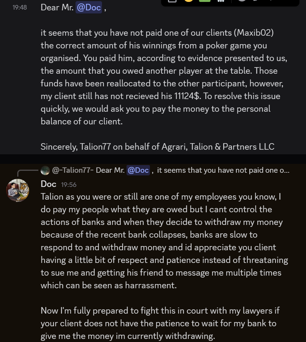The height and width of the screenshot is (342, 306).
Task: Click the small Talion77 avatar in reply preview
Action: point(45,170)
